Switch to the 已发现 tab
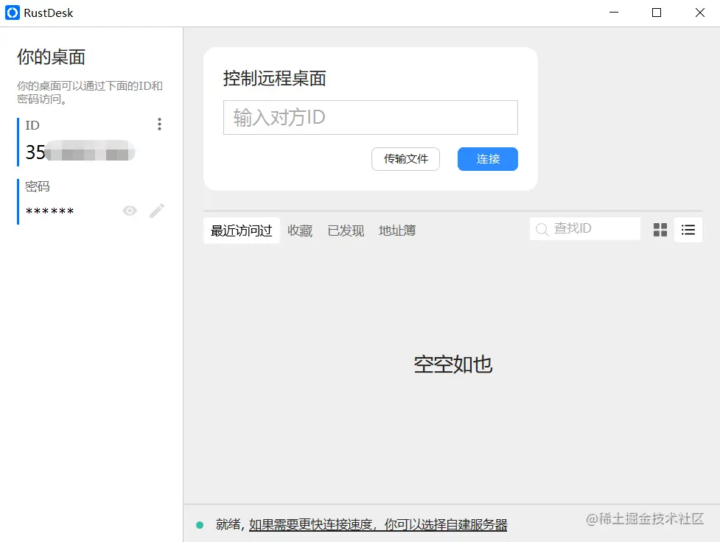Viewport: 720px width, 542px height. pyautogui.click(x=346, y=230)
